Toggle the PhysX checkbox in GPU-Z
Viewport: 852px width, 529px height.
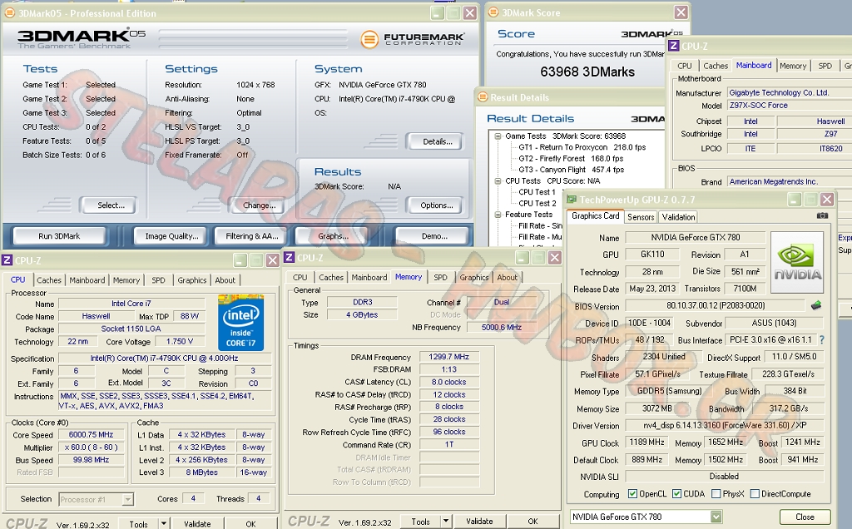pyautogui.click(x=716, y=494)
